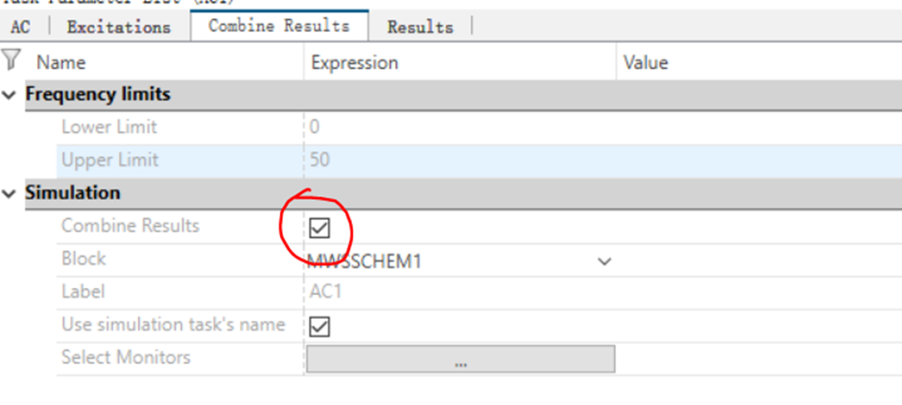The image size is (902, 405).
Task: Collapse the Simulation section
Action: click(x=10, y=194)
